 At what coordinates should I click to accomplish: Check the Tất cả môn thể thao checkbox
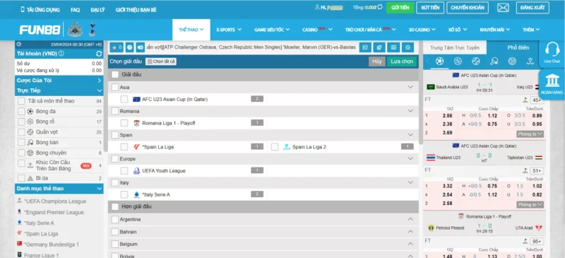click(21, 101)
